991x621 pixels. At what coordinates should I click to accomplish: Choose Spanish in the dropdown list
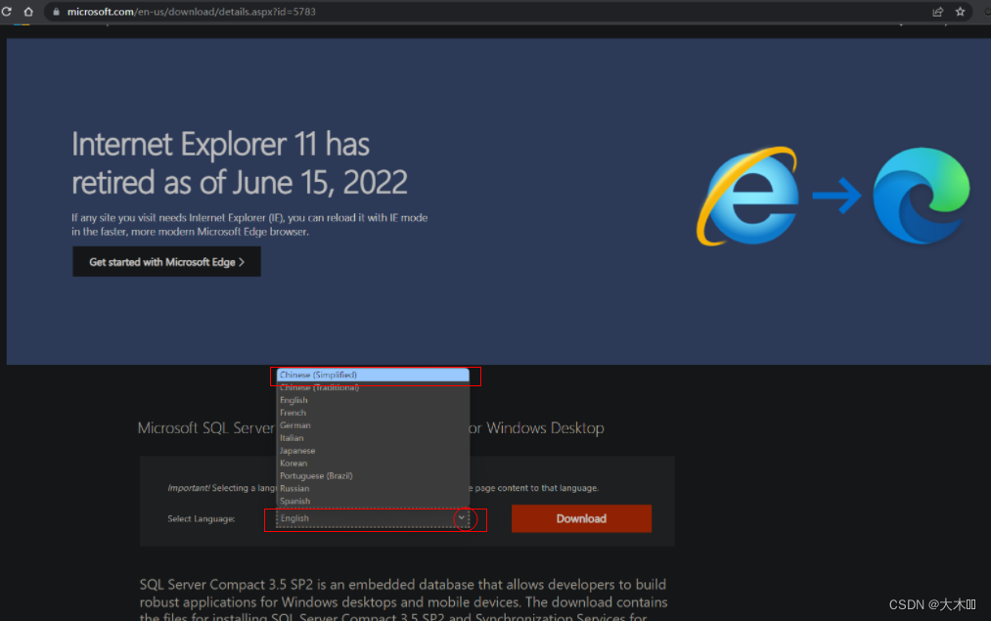pyautogui.click(x=373, y=502)
